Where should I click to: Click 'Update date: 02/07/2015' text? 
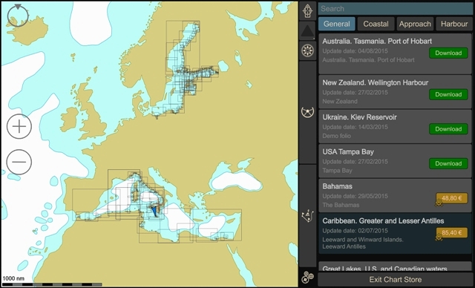coord(355,230)
